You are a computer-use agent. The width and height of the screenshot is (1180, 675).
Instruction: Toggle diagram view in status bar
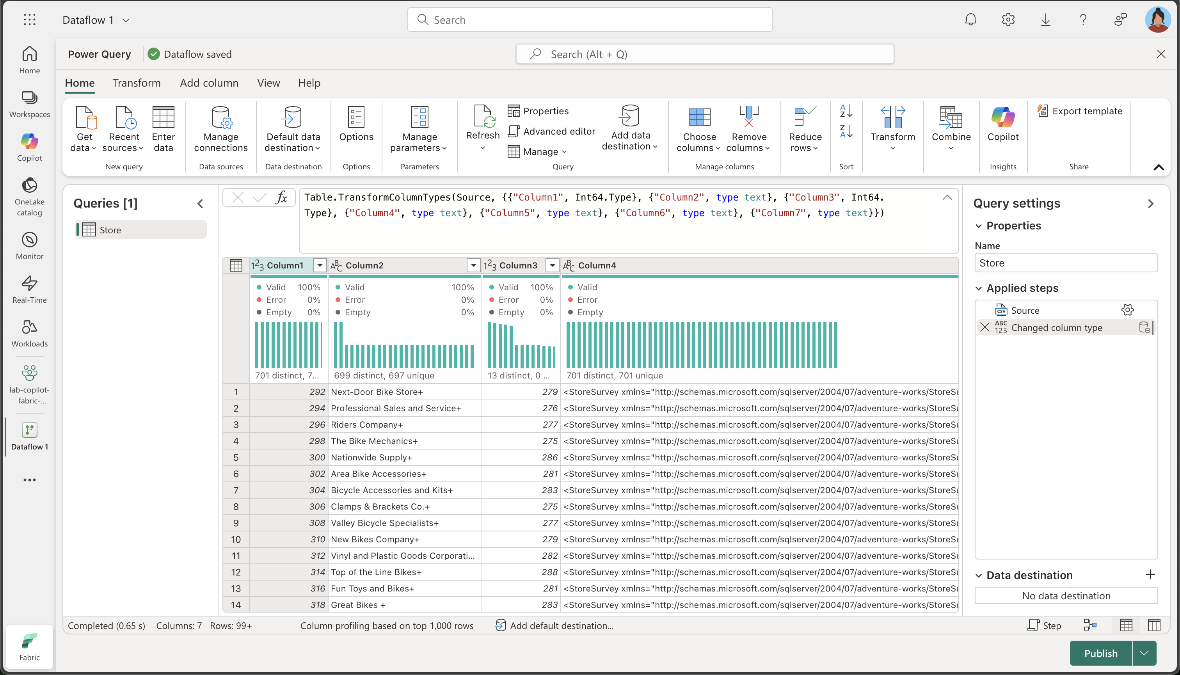(1090, 626)
